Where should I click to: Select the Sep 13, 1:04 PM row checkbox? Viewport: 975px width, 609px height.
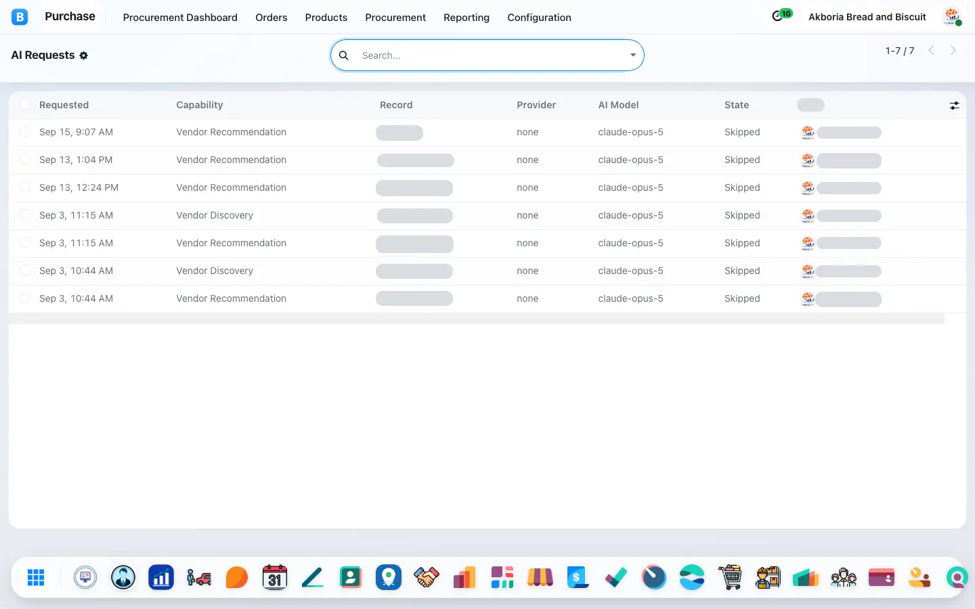pos(25,159)
